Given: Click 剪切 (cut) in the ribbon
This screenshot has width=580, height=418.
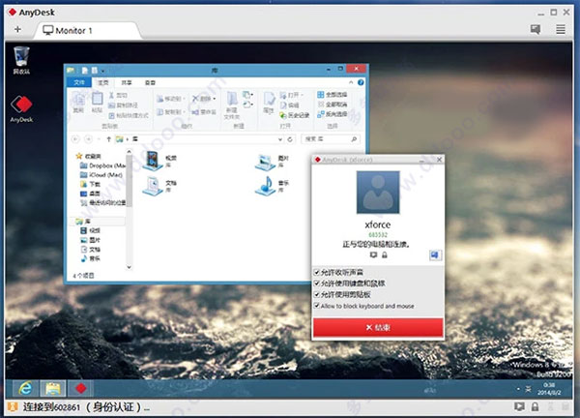Looking at the screenshot, I should 118,96.
